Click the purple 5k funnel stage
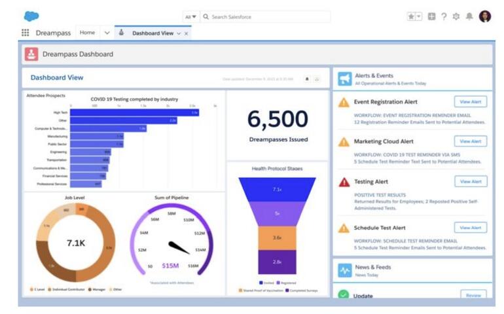The height and width of the screenshot is (314, 504). pyautogui.click(x=277, y=214)
